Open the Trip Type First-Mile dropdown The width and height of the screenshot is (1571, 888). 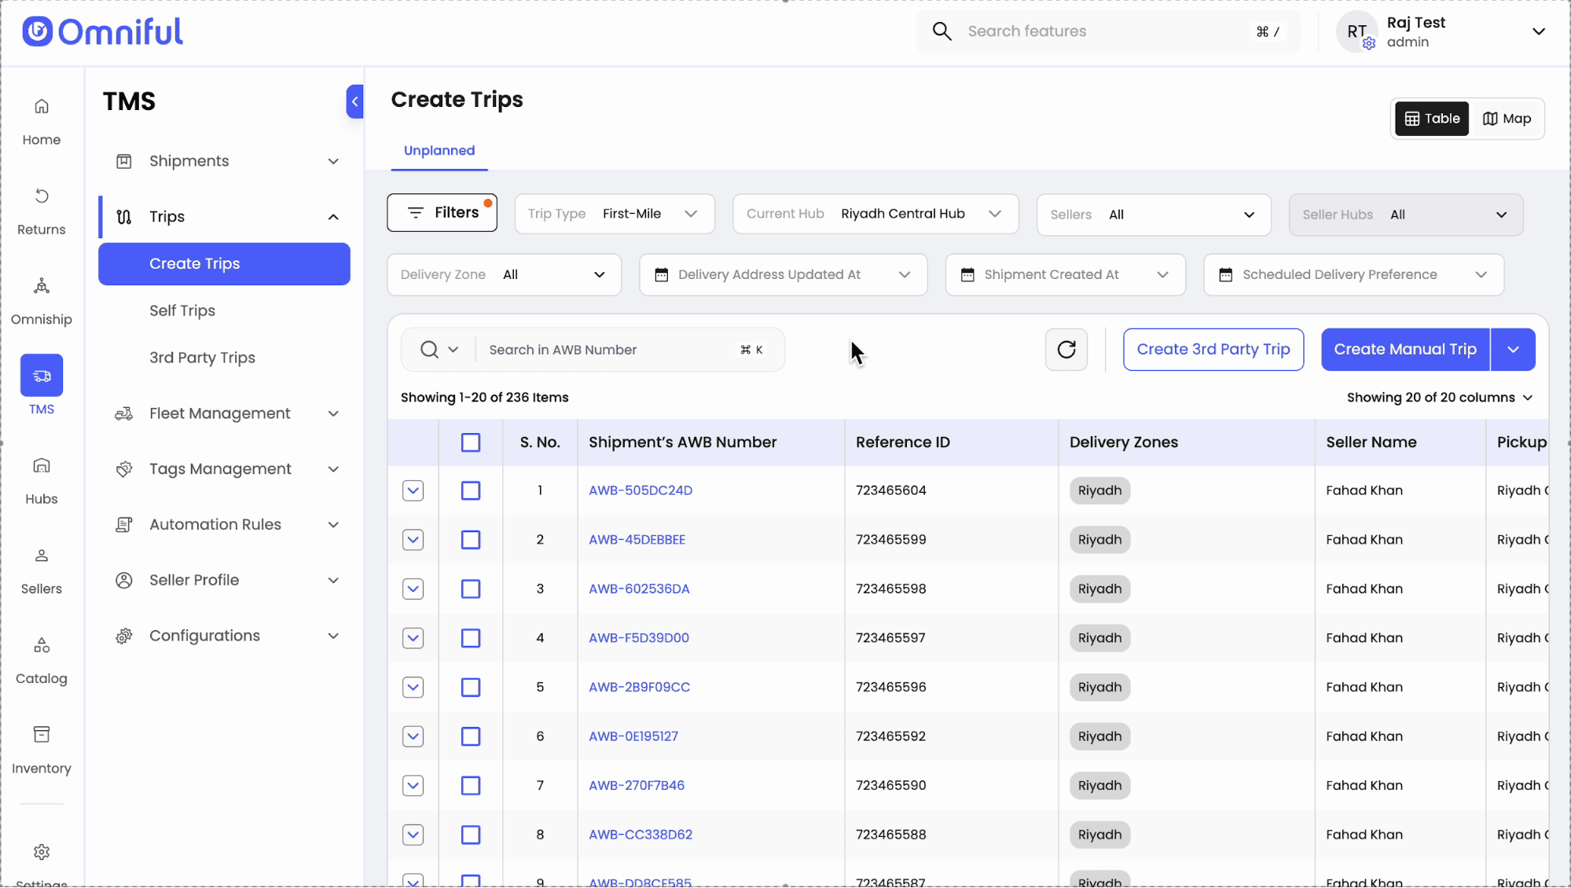(x=614, y=214)
